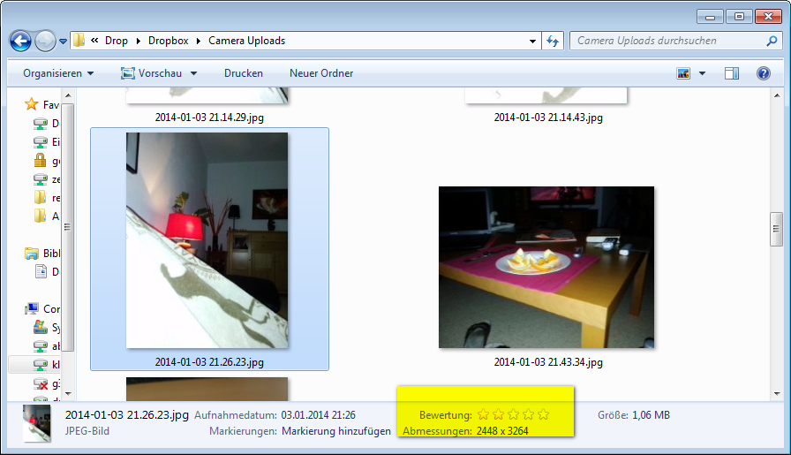The width and height of the screenshot is (791, 455).
Task: Select the plate on table photo thumbnail
Action: coord(546,267)
